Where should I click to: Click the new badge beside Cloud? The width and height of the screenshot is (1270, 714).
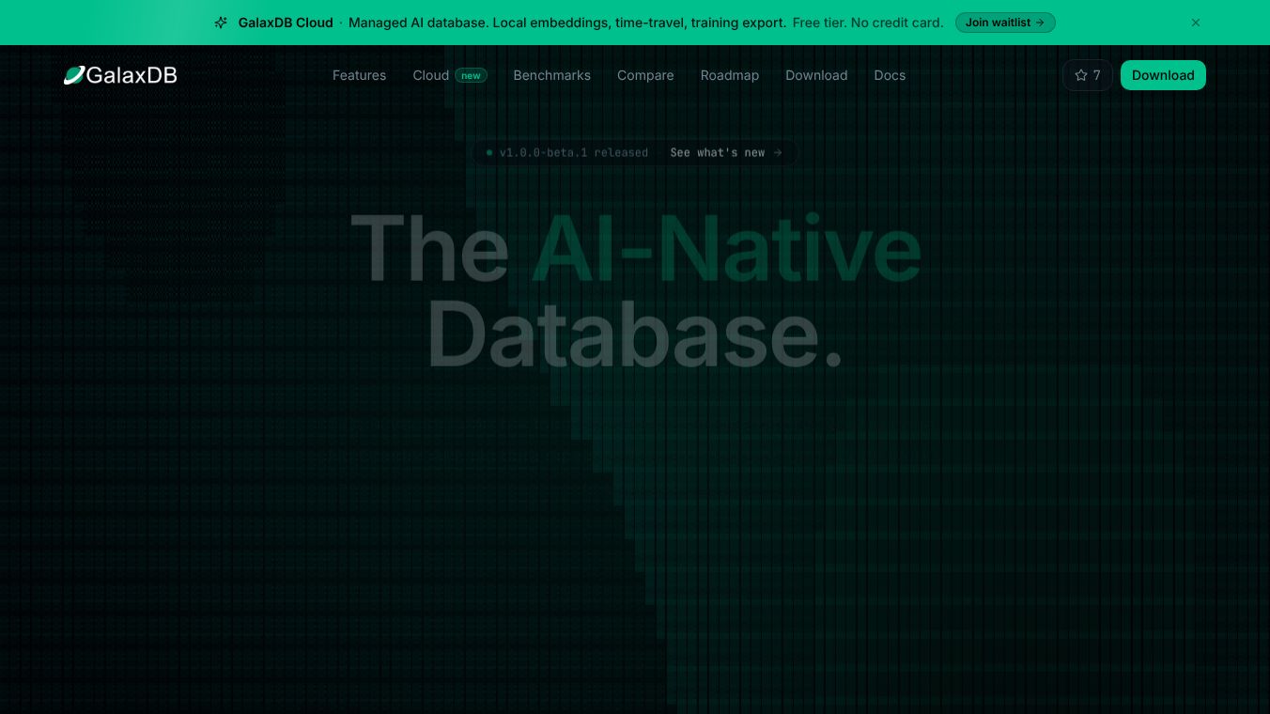471,75
